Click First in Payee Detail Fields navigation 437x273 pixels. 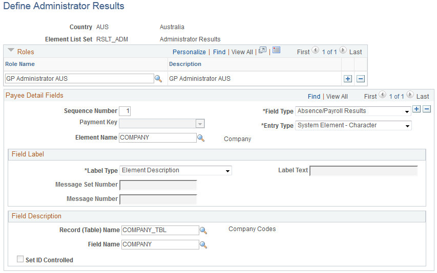click(370, 97)
